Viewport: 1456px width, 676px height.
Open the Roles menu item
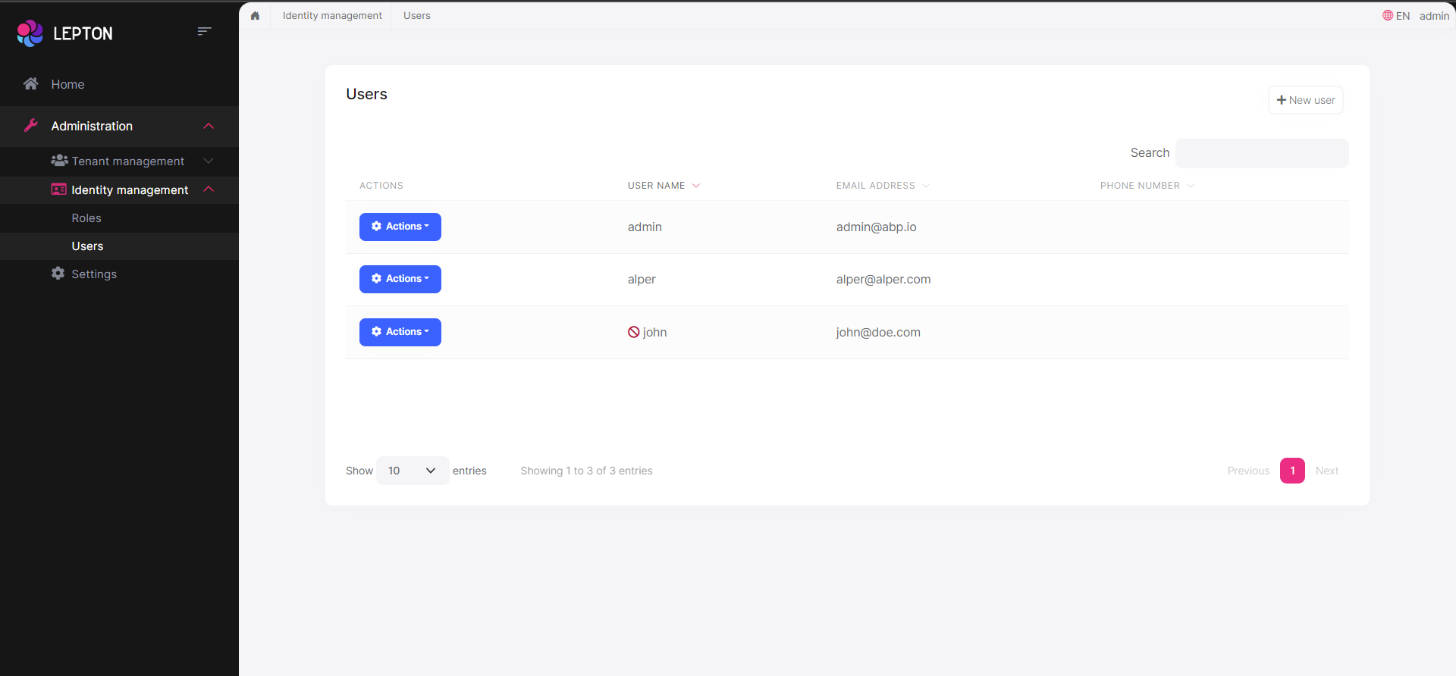[x=86, y=218]
